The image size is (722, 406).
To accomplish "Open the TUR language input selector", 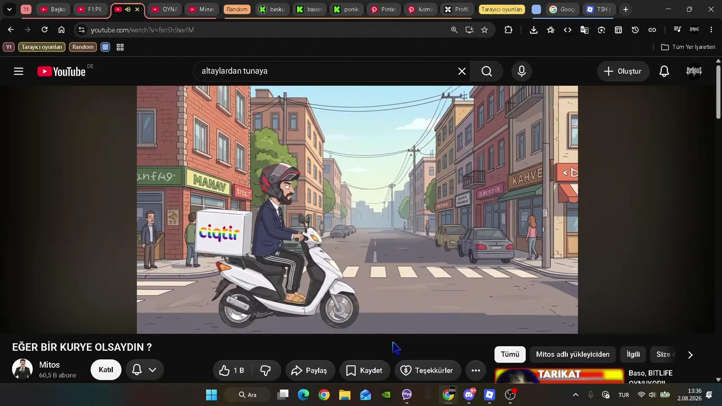I will click(x=624, y=395).
